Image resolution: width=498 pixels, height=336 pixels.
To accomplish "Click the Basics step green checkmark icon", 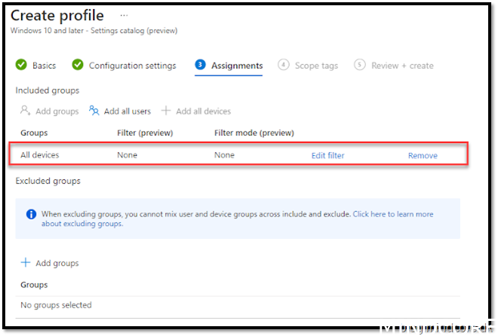I will (x=21, y=66).
